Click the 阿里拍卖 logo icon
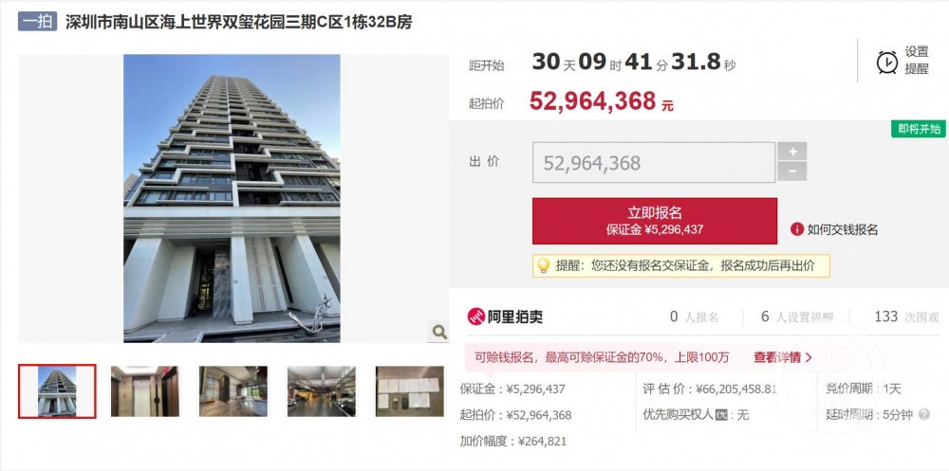This screenshot has width=949, height=471. (x=476, y=317)
